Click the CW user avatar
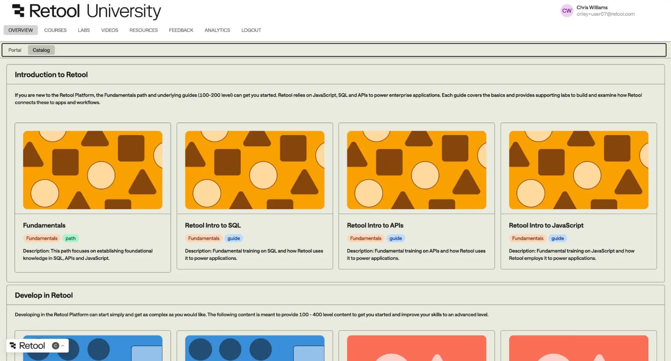The width and height of the screenshot is (671, 361). 567,11
